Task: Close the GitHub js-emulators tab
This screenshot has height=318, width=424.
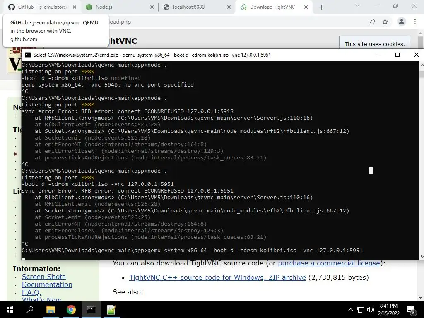Action: coord(75,7)
